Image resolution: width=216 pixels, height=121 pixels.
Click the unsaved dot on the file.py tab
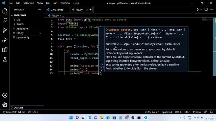point(90,10)
